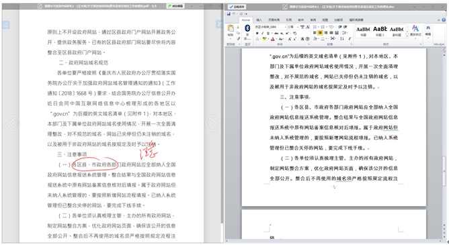Open the PDF viewer sidebar list icon
The width and height of the screenshot is (449, 245).
(x=6, y=25)
